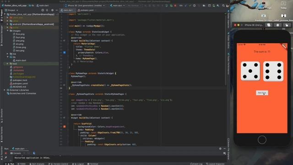This screenshot has height=165, width=293.
Task: Expand External Libraries node
Action: 5,90
